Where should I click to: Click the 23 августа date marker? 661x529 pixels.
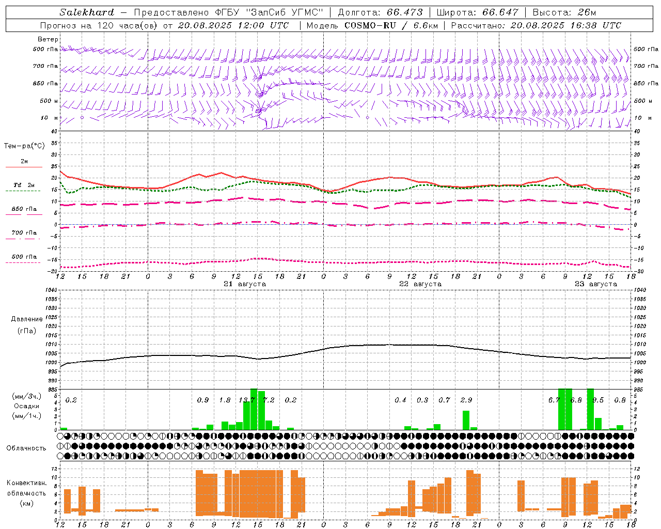[596, 284]
